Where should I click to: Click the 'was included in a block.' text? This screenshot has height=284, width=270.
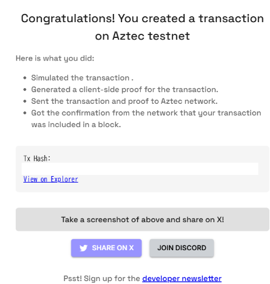(x=76, y=125)
